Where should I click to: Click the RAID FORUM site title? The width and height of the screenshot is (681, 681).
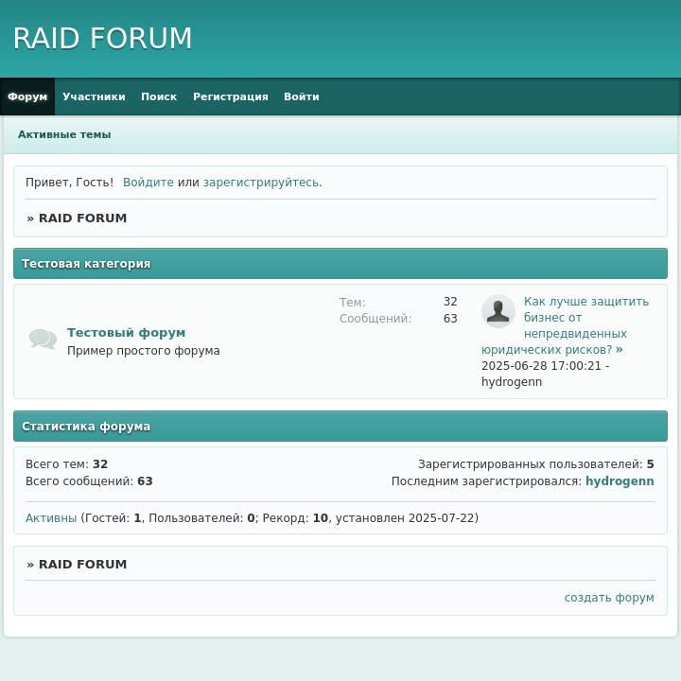pos(102,39)
